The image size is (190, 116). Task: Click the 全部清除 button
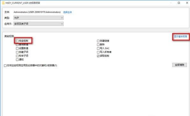[179, 65]
